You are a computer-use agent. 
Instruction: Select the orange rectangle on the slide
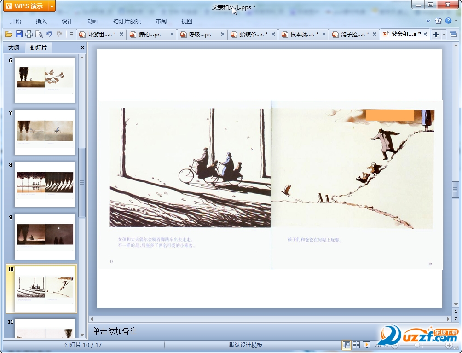389,115
